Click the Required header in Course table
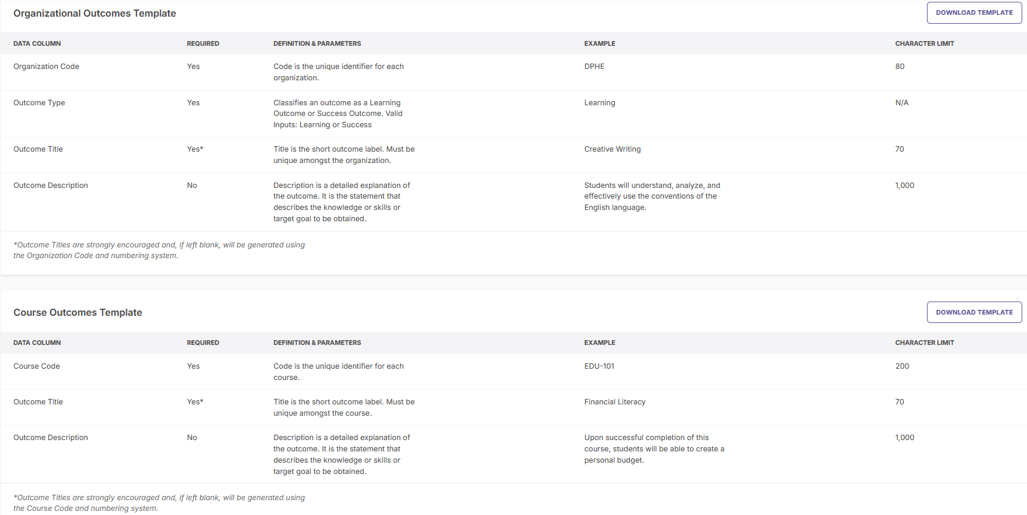The image size is (1027, 515). (203, 343)
